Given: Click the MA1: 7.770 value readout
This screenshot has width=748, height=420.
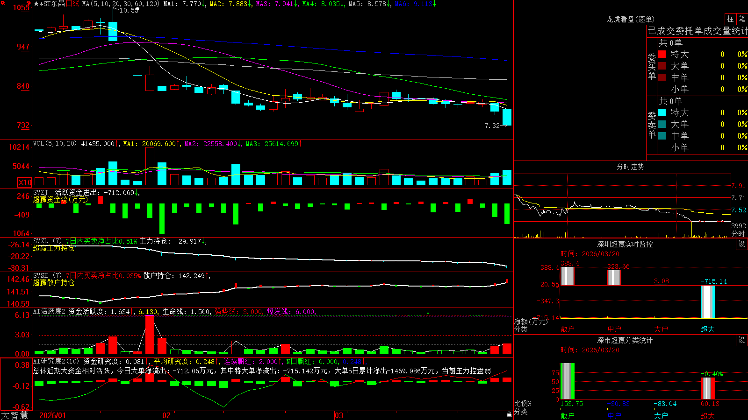Looking at the screenshot, I should tap(185, 4).
